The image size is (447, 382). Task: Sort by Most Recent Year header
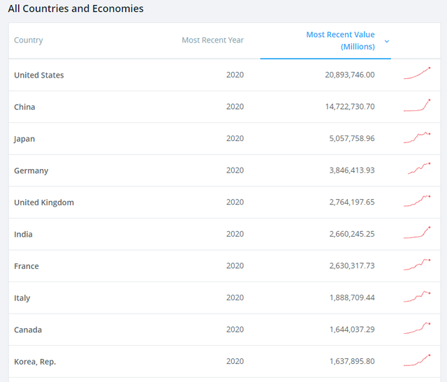(x=212, y=41)
